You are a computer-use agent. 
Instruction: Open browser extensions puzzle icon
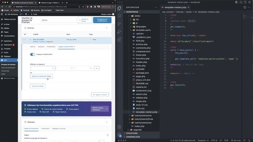[x=91, y=7]
